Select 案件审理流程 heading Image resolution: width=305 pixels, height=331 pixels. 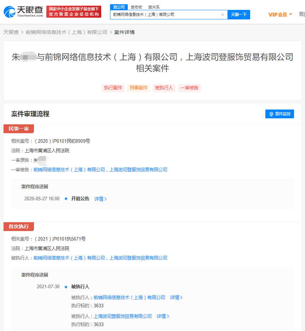[x=30, y=114]
